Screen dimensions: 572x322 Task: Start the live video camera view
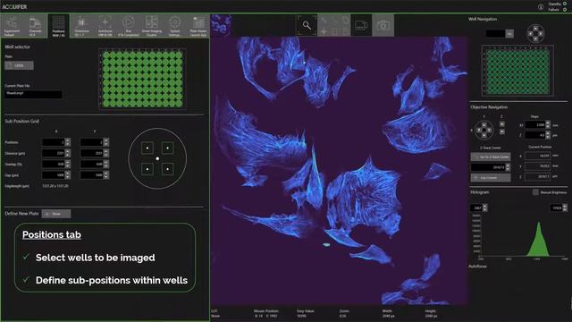tap(361, 25)
